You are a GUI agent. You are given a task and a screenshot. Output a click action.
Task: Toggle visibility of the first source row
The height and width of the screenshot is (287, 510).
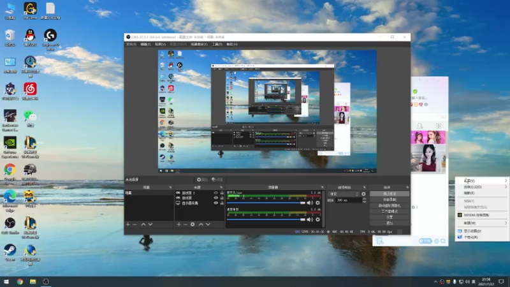coord(215,193)
